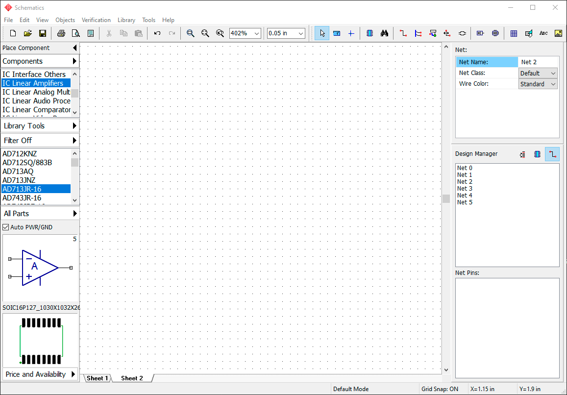Open the Net Class Default dropdown
Screen dimensions: 567x395
538,73
